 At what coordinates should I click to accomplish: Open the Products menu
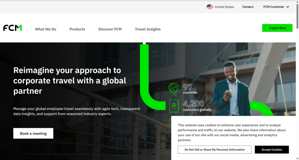click(77, 29)
